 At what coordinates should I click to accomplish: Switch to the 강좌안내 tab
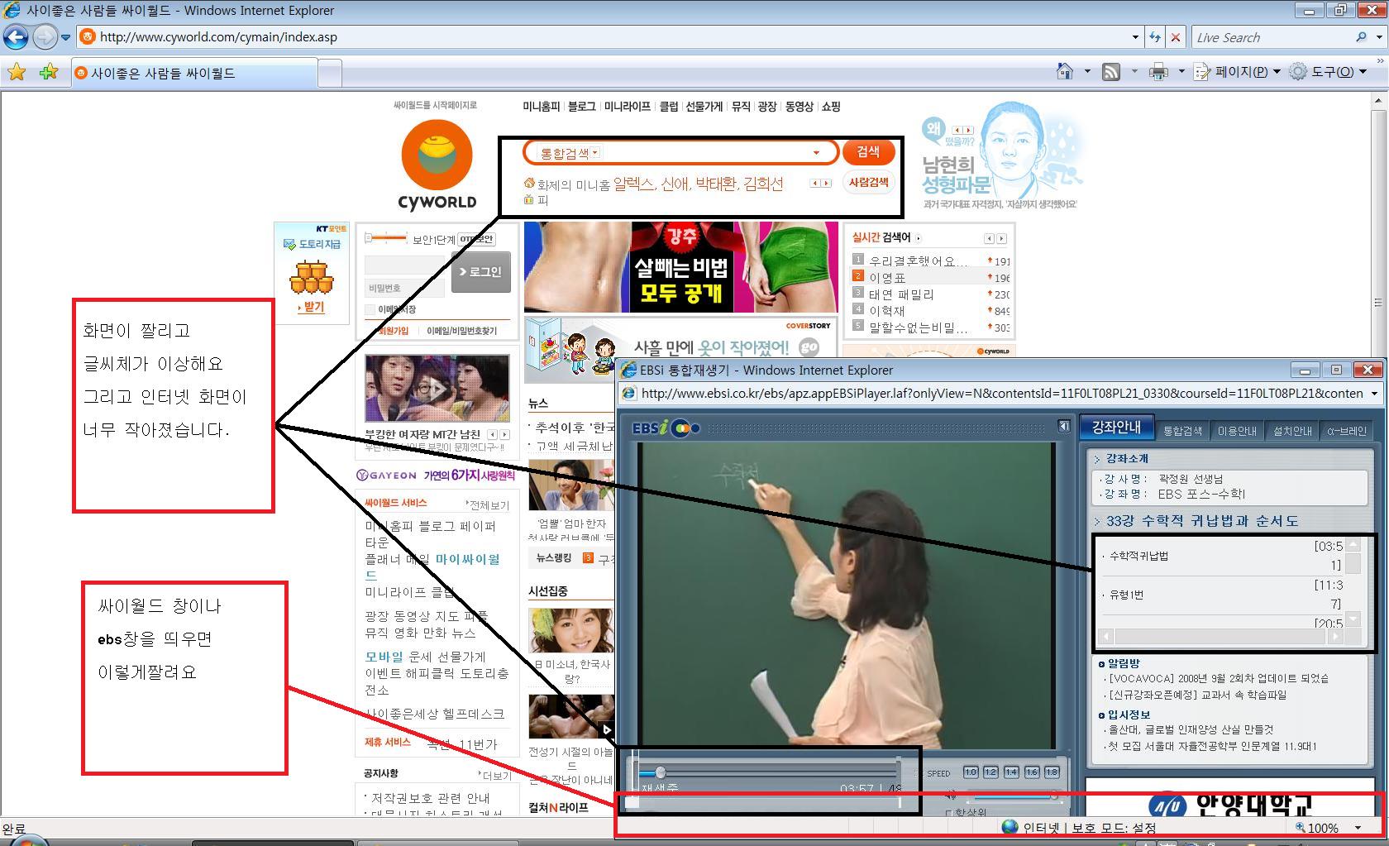(1116, 428)
